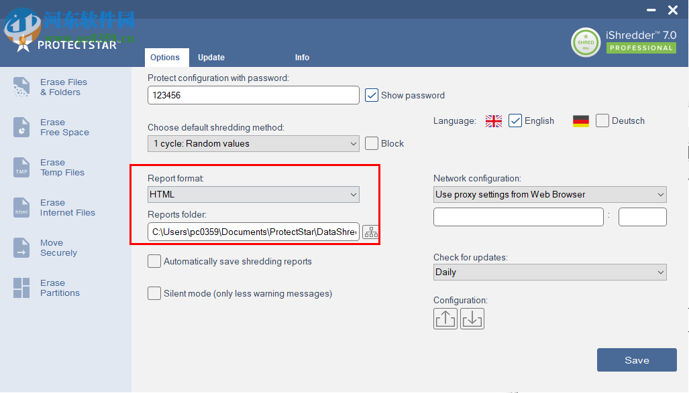Viewport: 689px width, 393px height.
Task: Open default shredding method dropdown
Action: pos(253,143)
